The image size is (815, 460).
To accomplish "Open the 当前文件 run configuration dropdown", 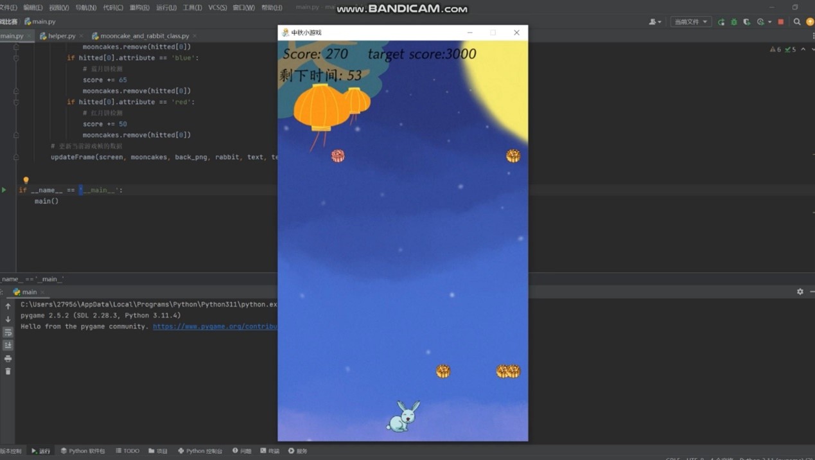I will coord(690,22).
